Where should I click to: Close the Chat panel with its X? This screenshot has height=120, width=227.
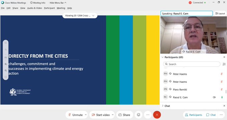(x=224, y=106)
